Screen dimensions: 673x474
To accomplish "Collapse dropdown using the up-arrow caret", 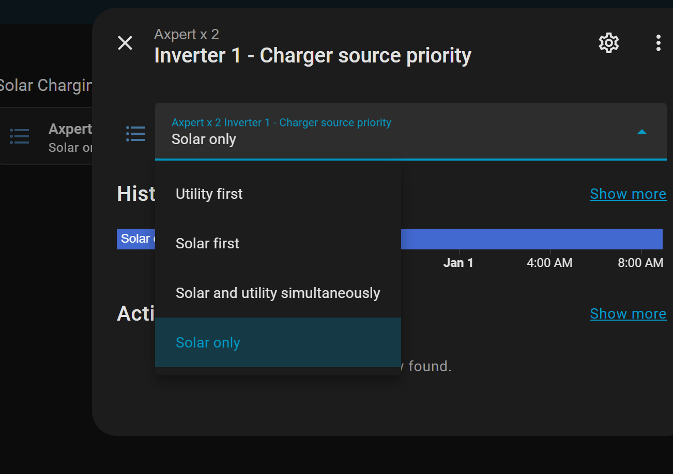I will [x=641, y=132].
